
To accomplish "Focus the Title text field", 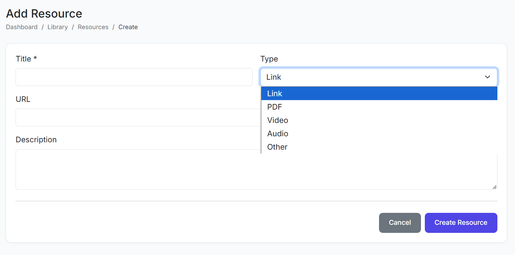I will point(134,77).
